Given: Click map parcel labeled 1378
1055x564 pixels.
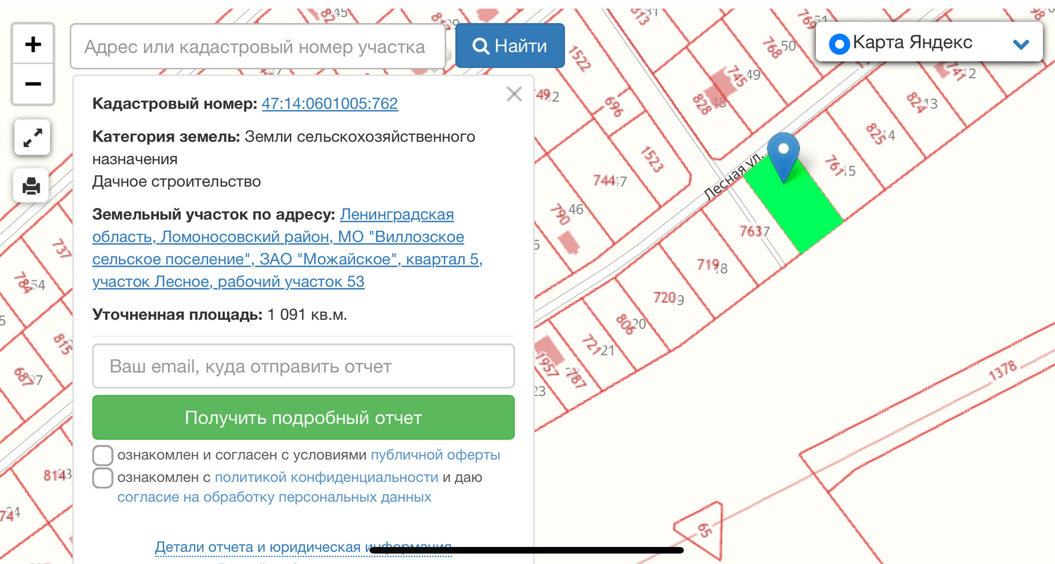Looking at the screenshot, I should (1003, 370).
